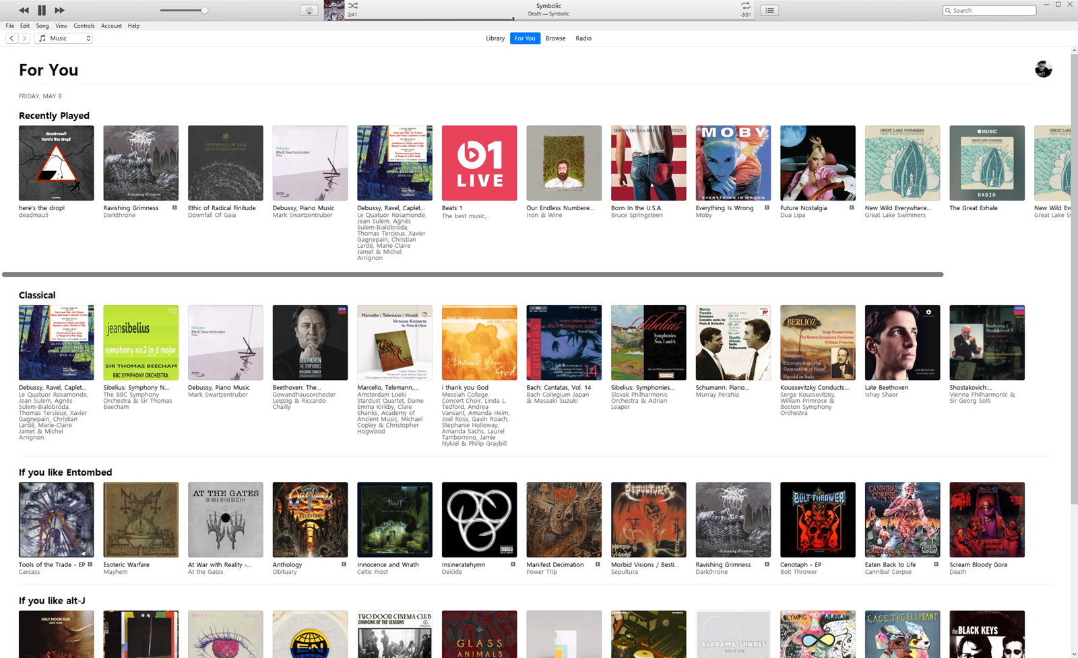Click Esoteric Warfare album title
The width and height of the screenshot is (1078, 658).
pyautogui.click(x=127, y=565)
